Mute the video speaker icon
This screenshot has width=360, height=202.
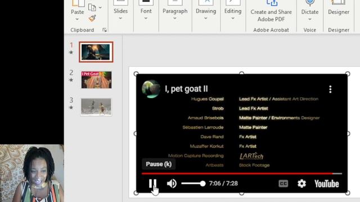point(172,183)
